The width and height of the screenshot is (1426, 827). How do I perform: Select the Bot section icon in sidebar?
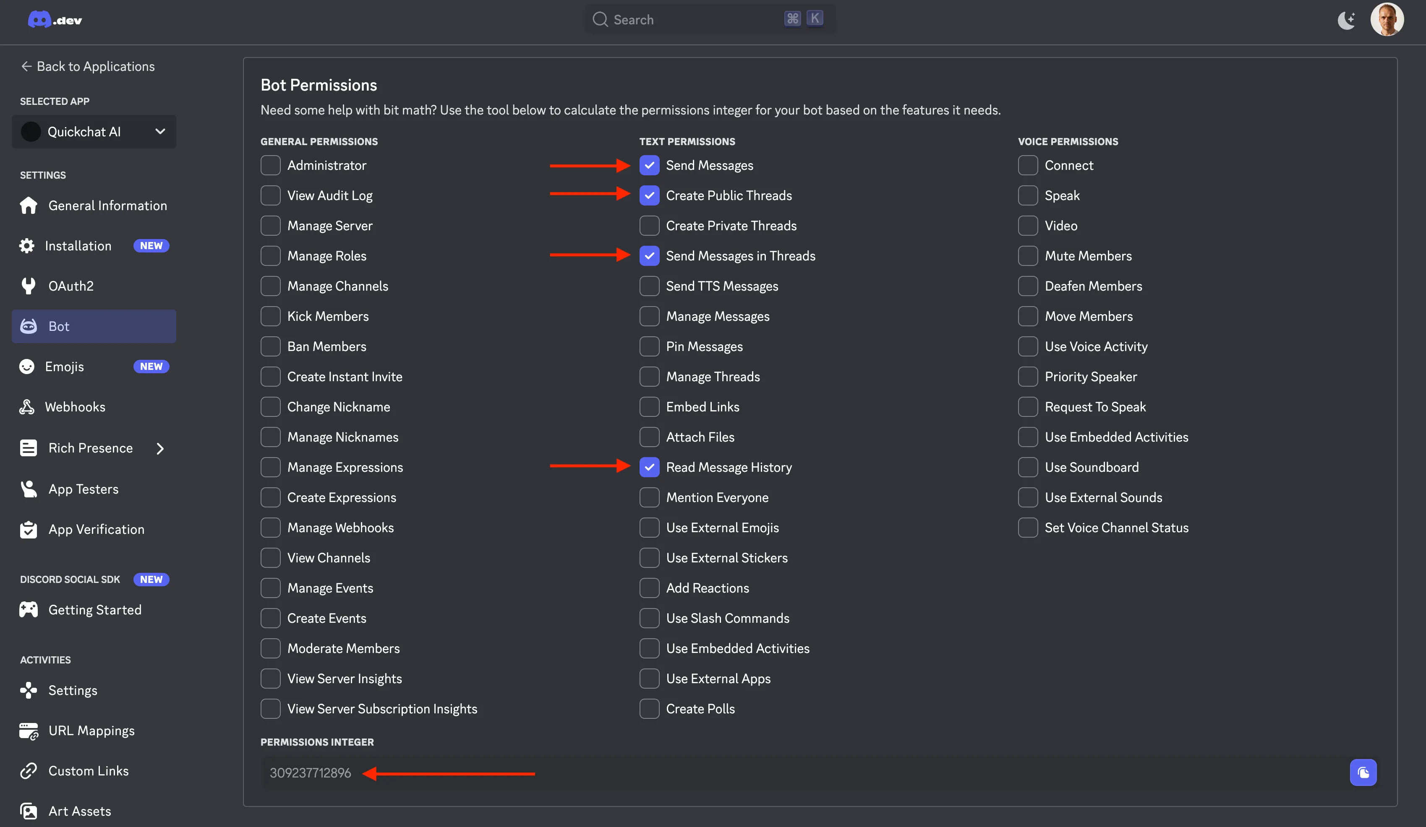click(28, 326)
